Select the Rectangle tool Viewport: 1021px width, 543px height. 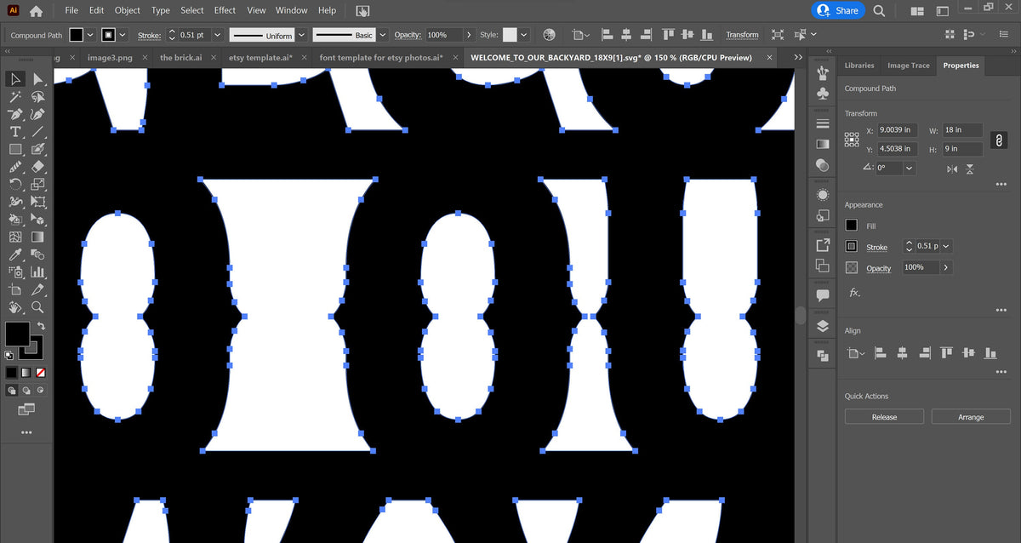point(15,150)
